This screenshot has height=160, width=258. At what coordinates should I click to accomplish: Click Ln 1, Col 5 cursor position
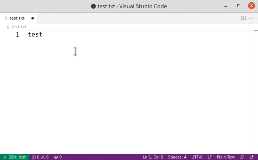coord(153,157)
